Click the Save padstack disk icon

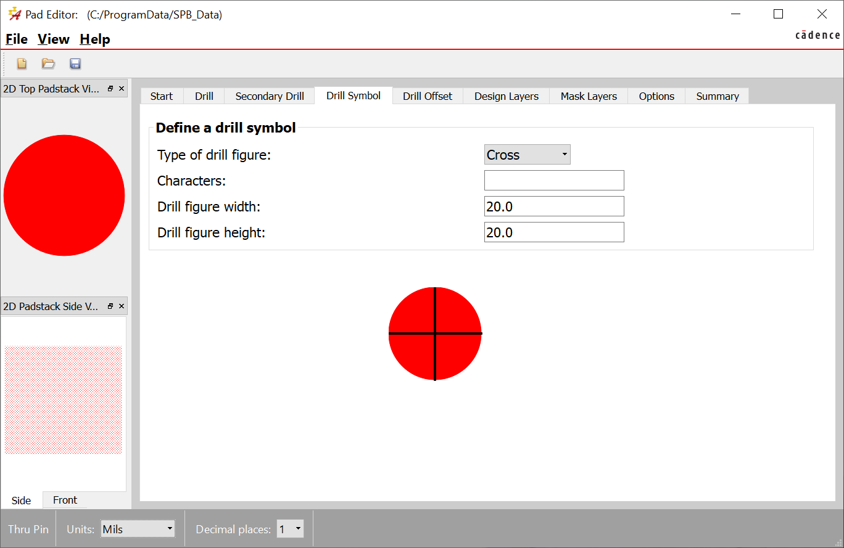tap(75, 63)
